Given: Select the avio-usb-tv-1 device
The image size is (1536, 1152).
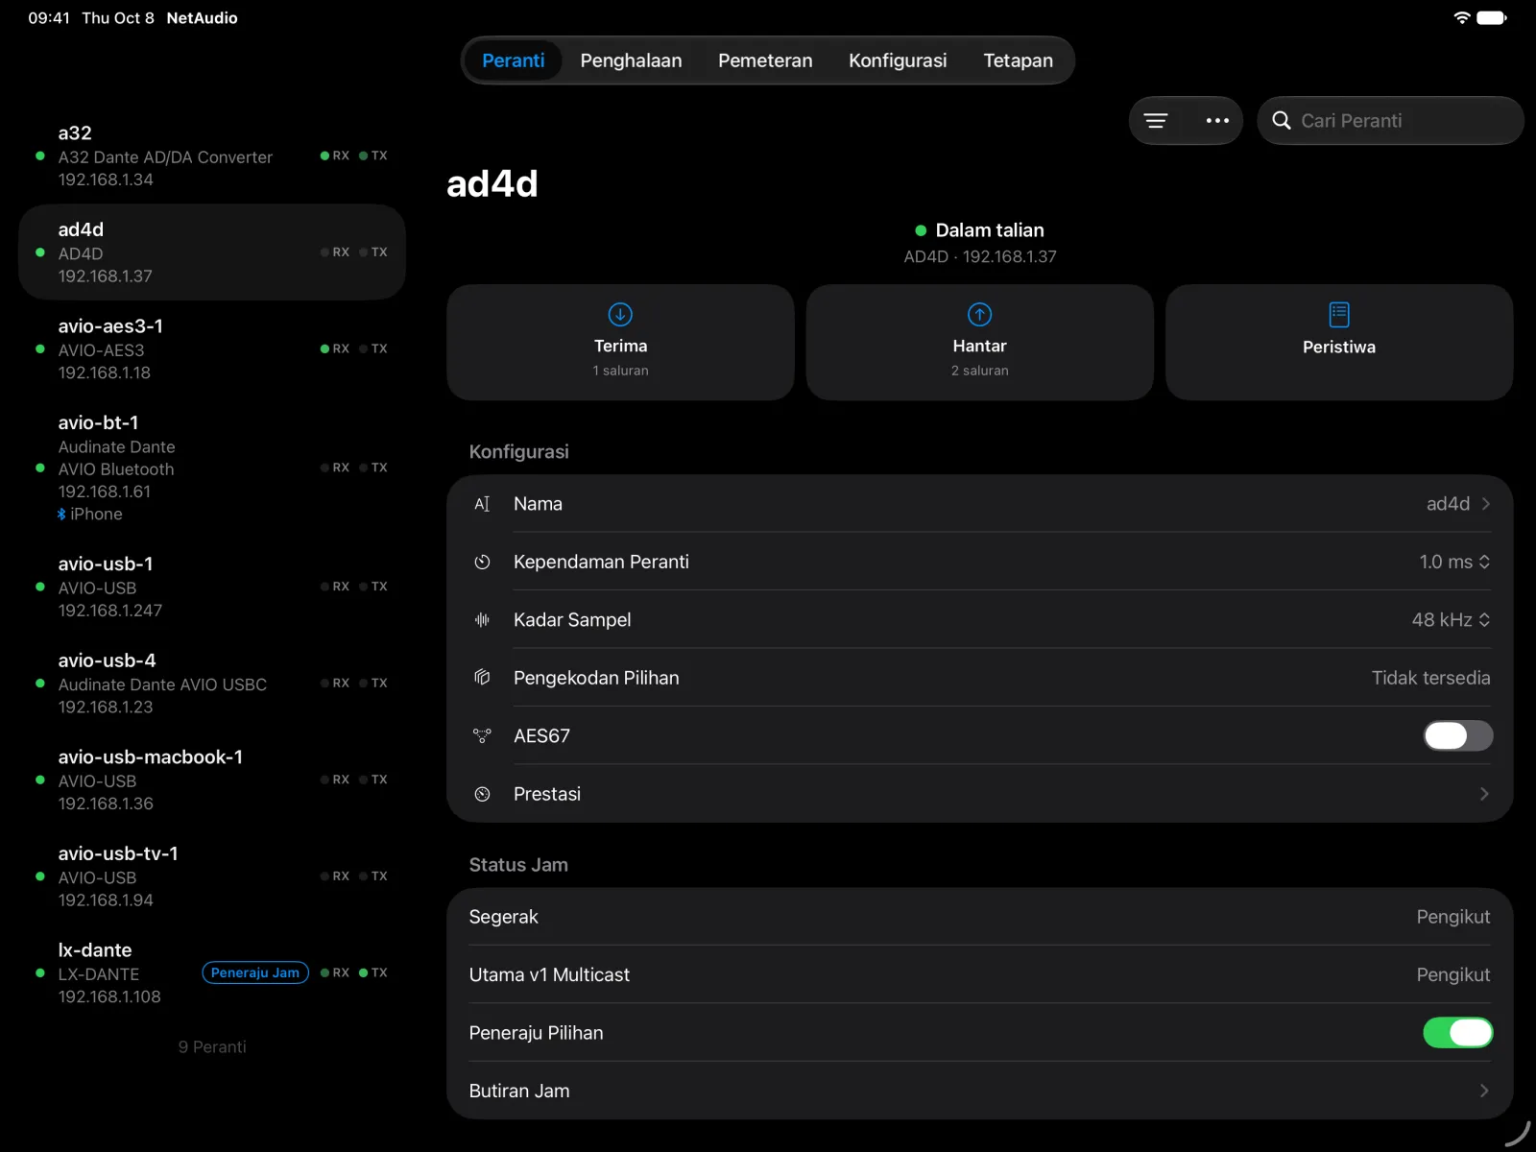Looking at the screenshot, I should pyautogui.click(x=212, y=876).
